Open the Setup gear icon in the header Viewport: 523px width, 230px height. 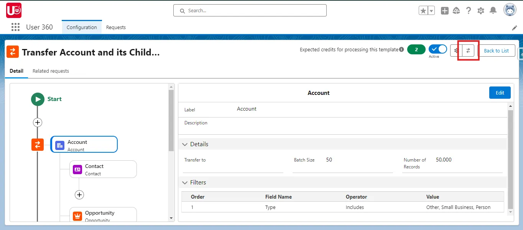(481, 10)
